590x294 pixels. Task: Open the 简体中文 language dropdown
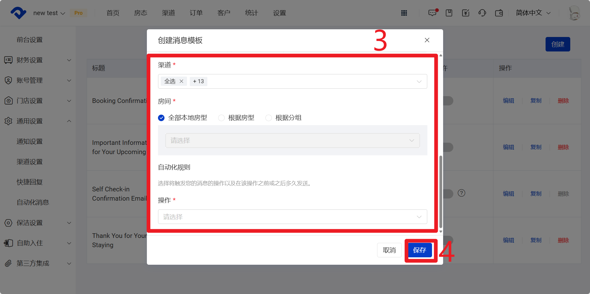[533, 13]
